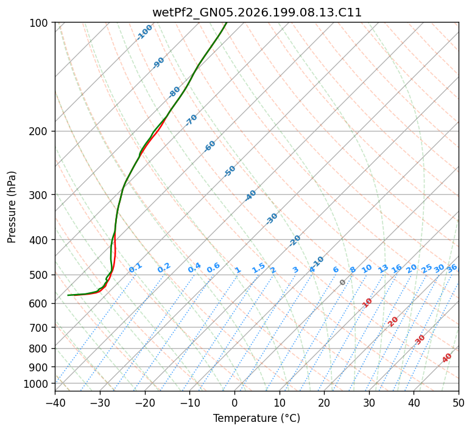
Task: Click the -50 isotherm label
Action: coord(230,171)
